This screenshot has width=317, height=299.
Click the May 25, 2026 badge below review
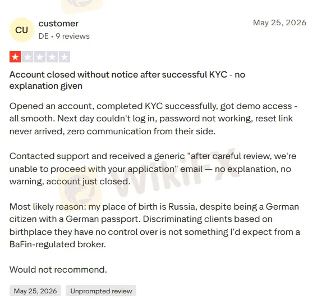pyautogui.click(x=35, y=291)
